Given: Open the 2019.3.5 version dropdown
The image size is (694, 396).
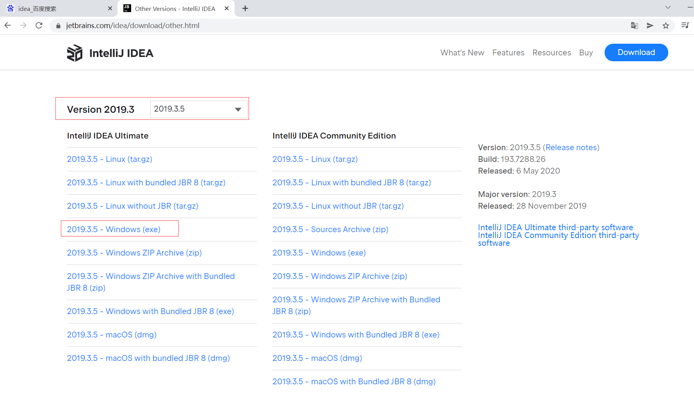Looking at the screenshot, I should tap(199, 109).
